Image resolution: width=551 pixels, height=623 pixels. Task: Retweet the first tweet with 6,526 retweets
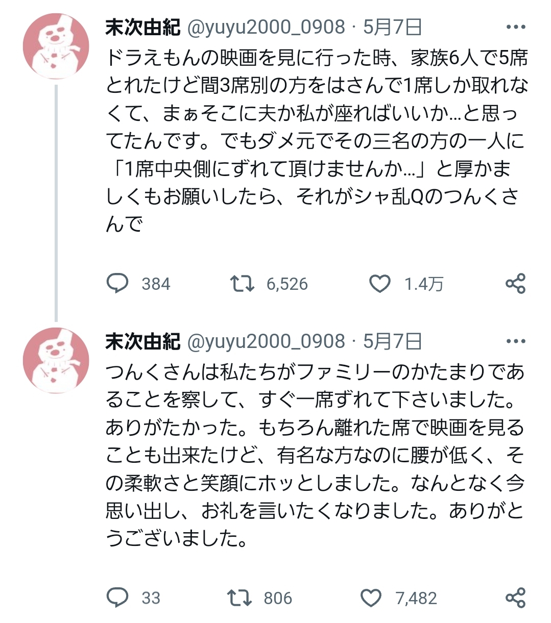click(242, 284)
